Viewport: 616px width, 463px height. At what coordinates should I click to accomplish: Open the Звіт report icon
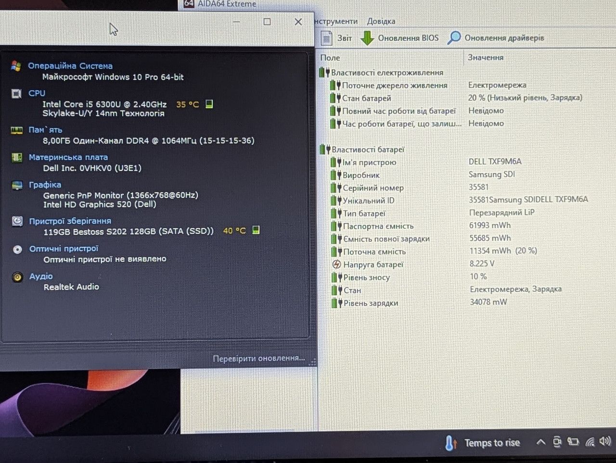click(x=327, y=38)
